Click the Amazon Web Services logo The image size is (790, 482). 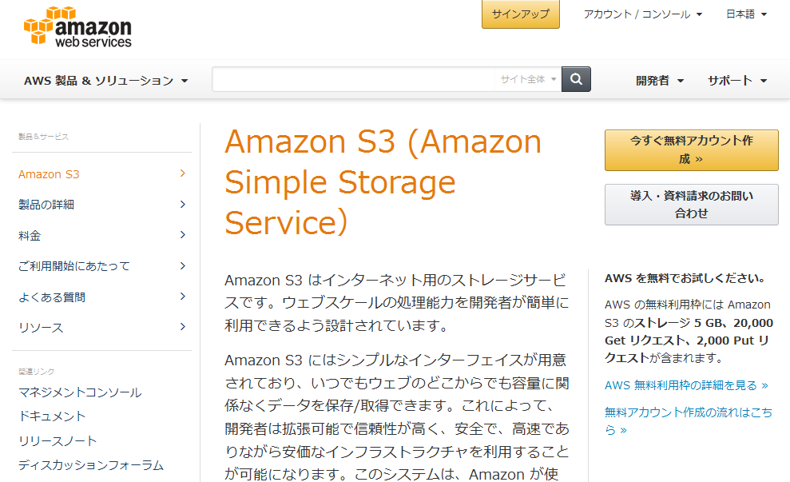pos(77,26)
